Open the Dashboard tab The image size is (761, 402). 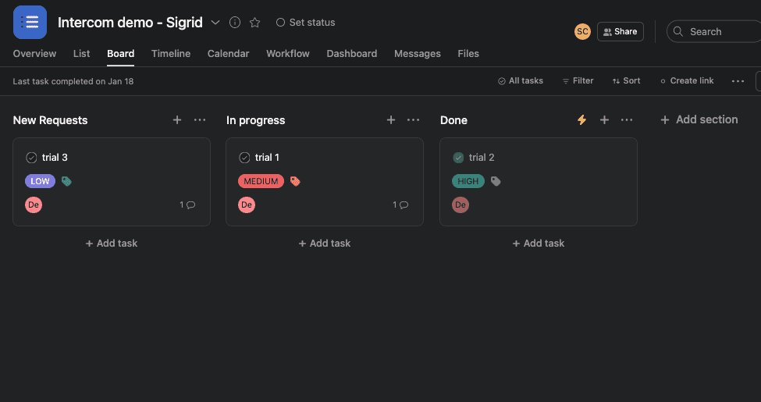tap(352, 54)
